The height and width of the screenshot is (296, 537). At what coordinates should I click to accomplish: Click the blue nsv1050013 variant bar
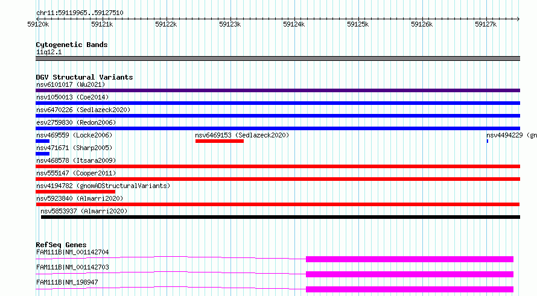pyautogui.click(x=278, y=103)
